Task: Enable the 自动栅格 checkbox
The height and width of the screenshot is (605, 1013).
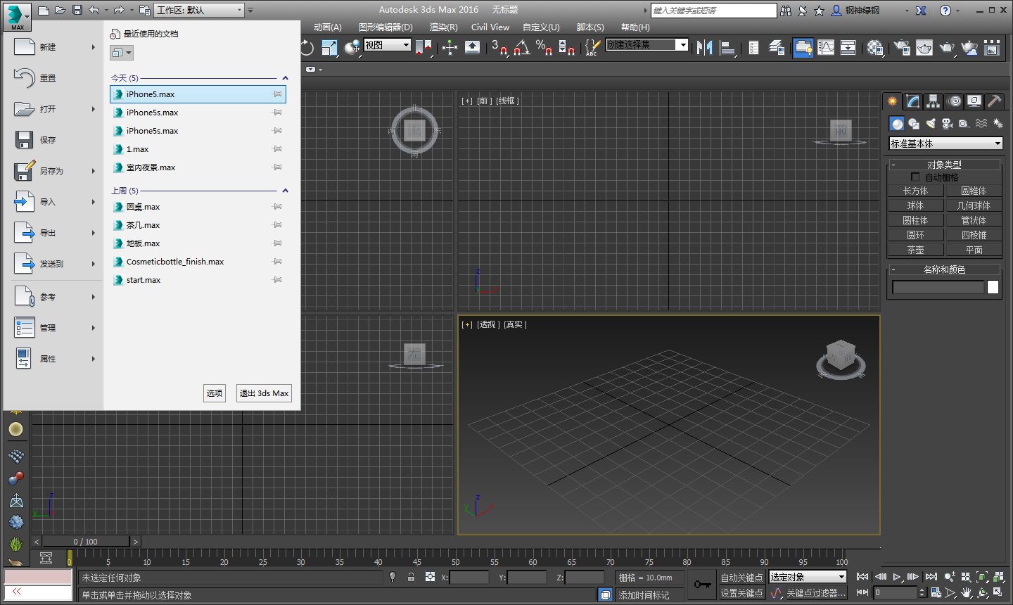Action: pos(915,177)
